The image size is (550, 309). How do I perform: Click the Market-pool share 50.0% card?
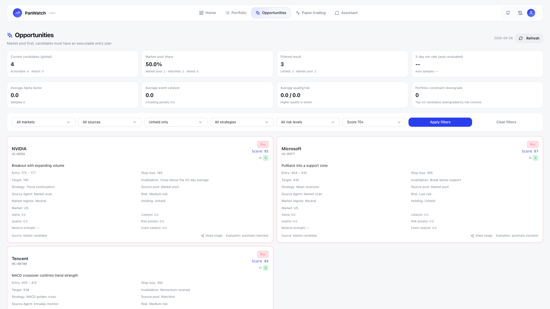click(207, 64)
